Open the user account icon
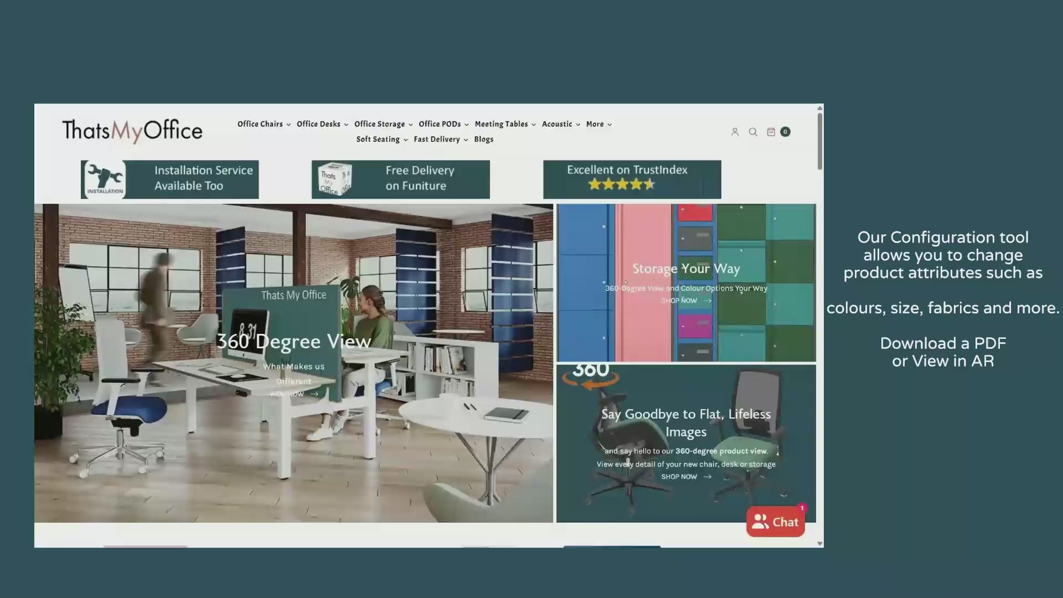 coord(735,132)
